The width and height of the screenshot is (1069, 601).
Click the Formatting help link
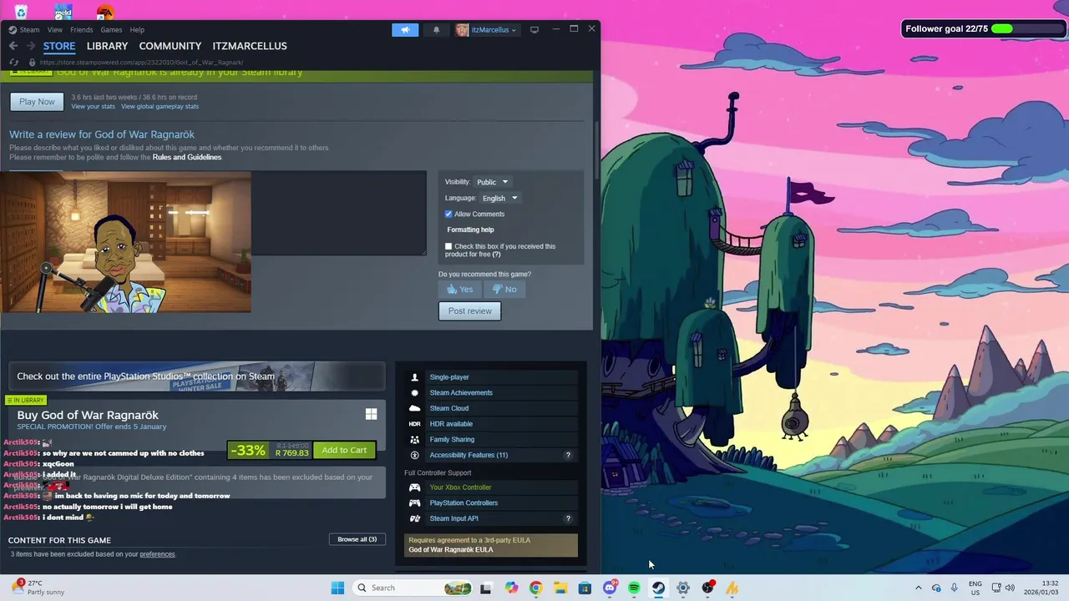pyautogui.click(x=470, y=230)
